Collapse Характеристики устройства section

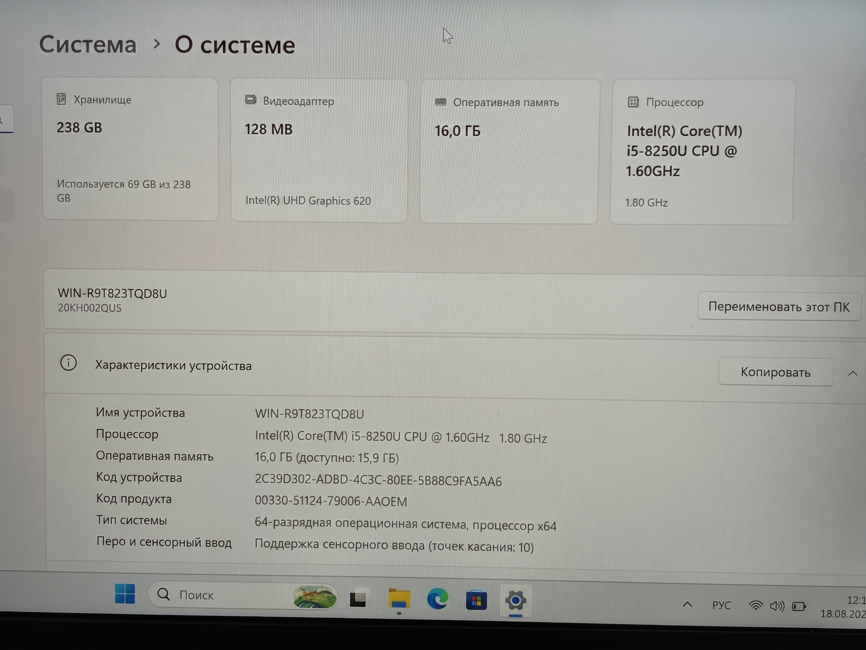coord(853,373)
